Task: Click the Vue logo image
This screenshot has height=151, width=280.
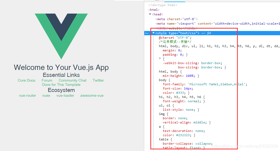Action: 61,36
